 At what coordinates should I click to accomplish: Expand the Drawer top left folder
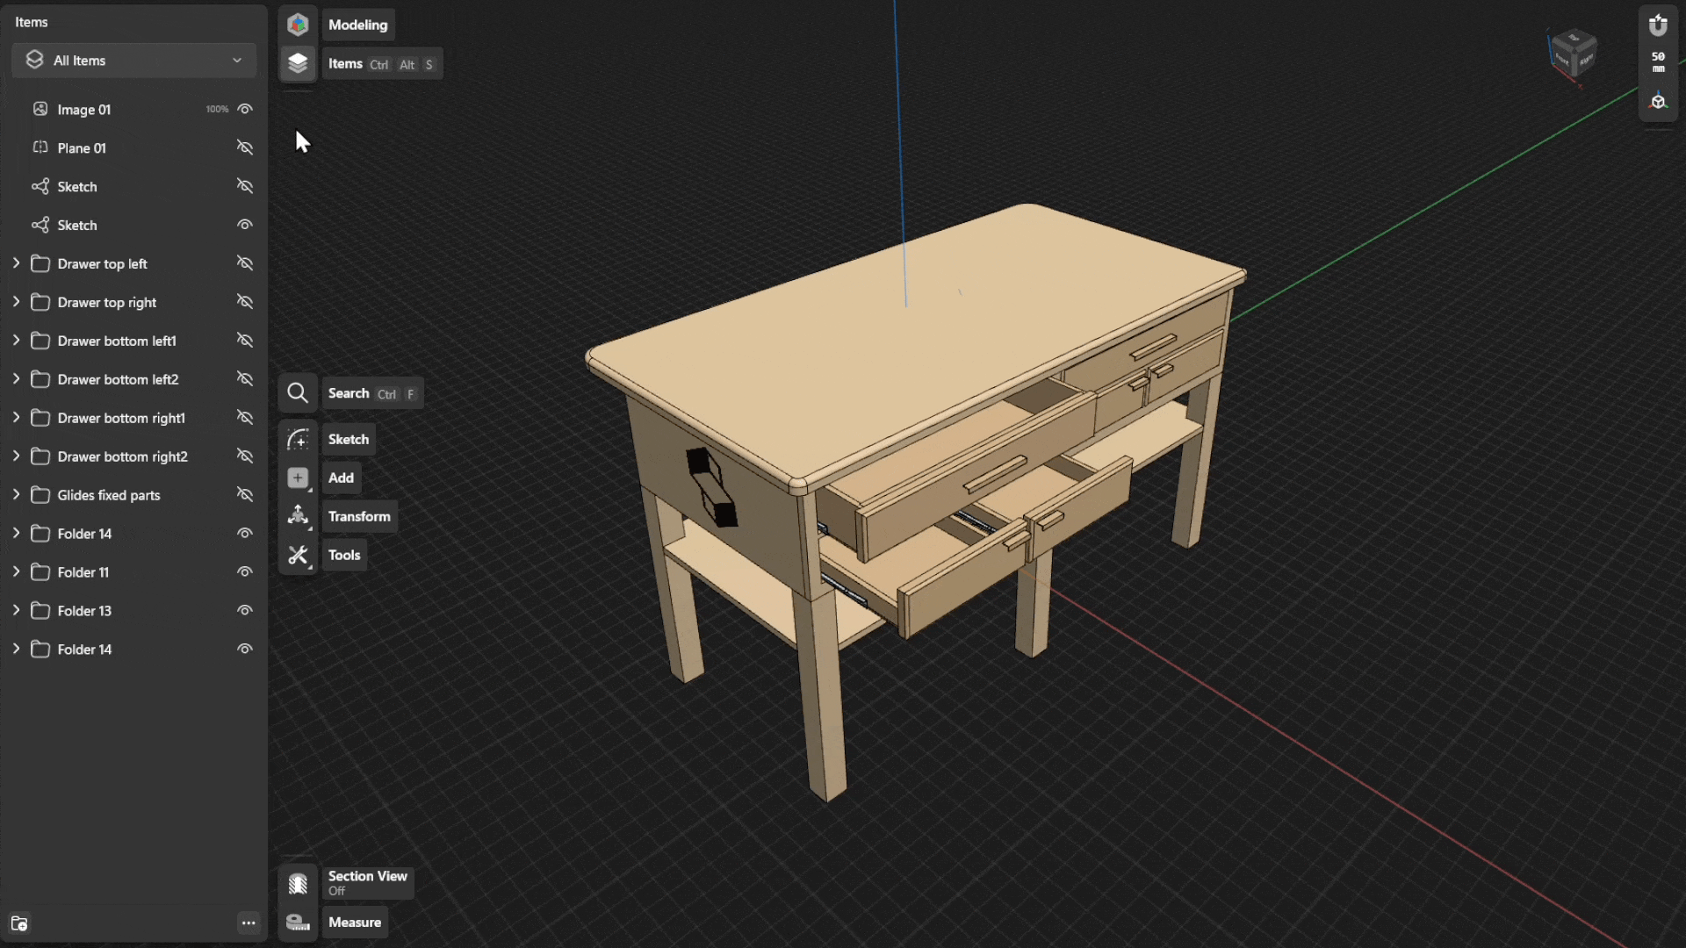[16, 263]
